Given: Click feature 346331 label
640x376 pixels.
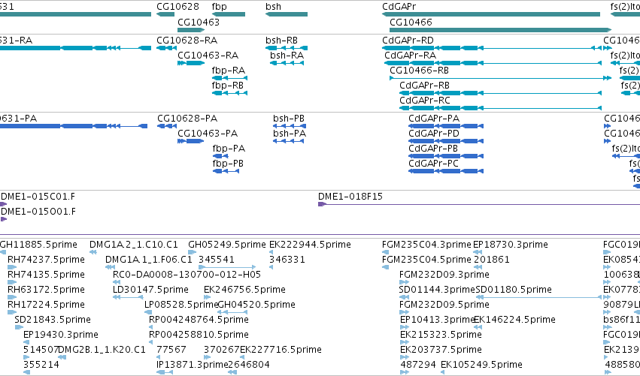Looking at the screenshot, I should click(287, 260).
